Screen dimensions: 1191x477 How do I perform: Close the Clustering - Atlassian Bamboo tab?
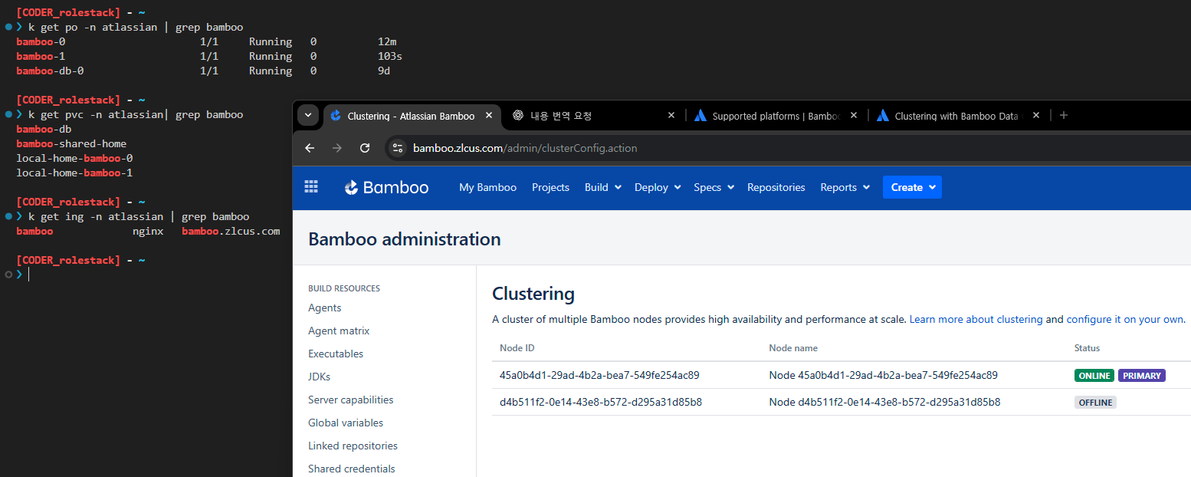point(489,116)
